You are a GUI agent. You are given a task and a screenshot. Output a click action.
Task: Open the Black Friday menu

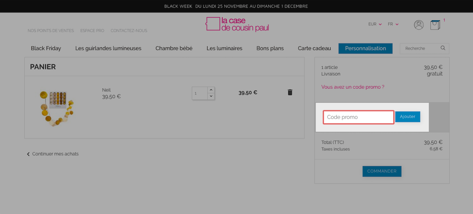coord(46,49)
